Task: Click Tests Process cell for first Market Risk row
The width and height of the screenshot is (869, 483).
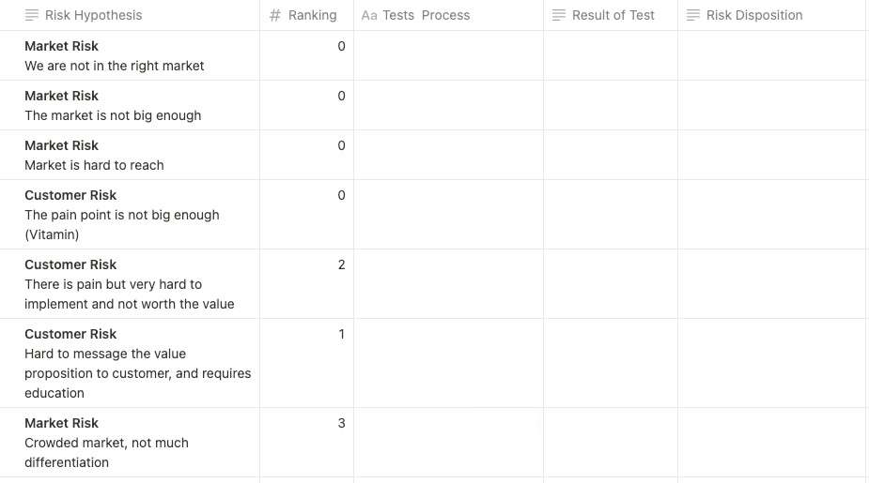Action: 448,56
